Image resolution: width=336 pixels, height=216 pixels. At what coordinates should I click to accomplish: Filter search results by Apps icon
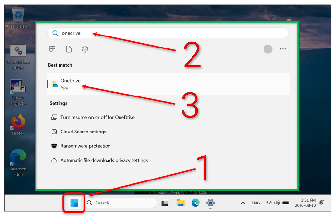coord(52,49)
